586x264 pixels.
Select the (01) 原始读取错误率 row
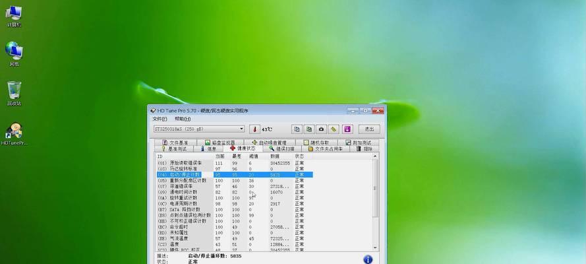tap(234, 163)
